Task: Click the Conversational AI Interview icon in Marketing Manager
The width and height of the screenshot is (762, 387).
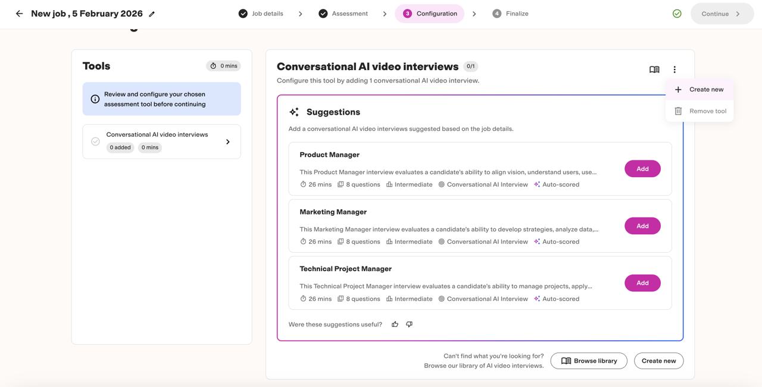Action: 442,241
